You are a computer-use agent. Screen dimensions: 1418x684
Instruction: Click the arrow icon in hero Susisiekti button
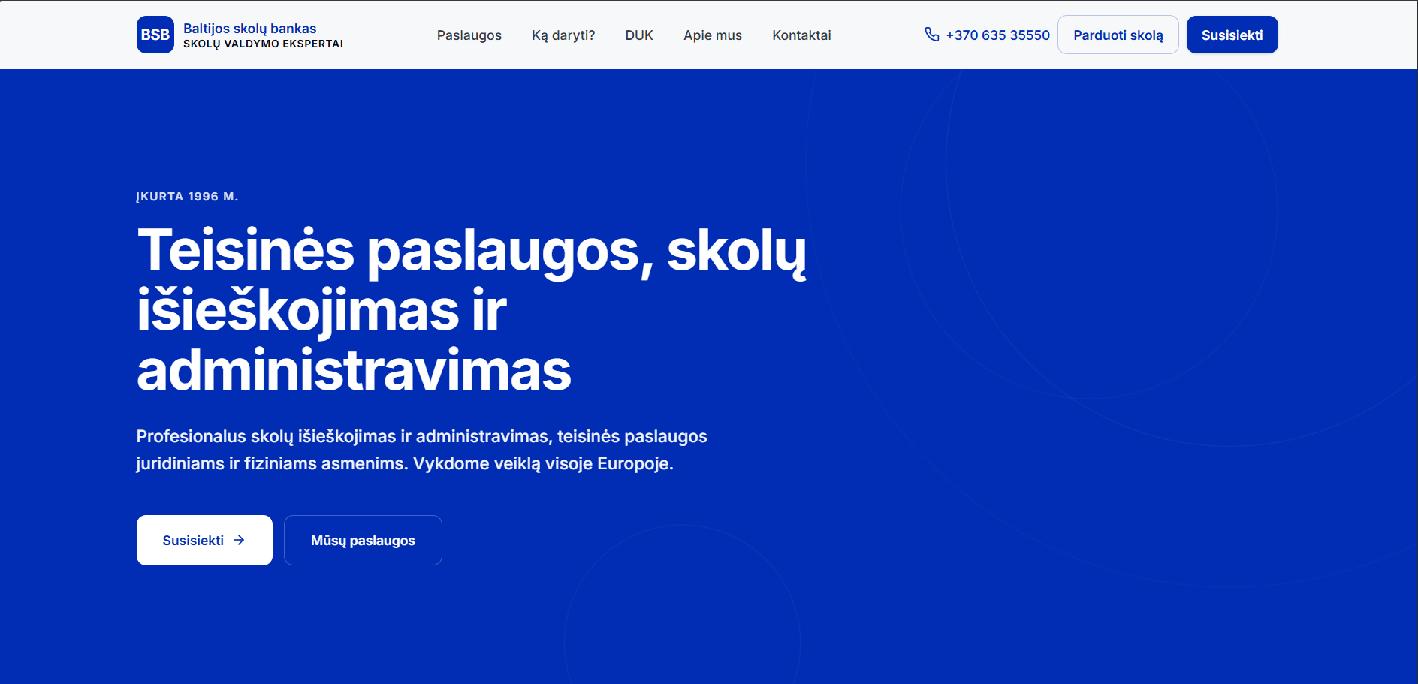pyautogui.click(x=239, y=540)
